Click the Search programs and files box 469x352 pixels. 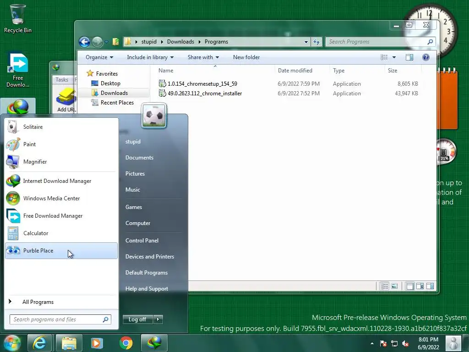(60, 319)
